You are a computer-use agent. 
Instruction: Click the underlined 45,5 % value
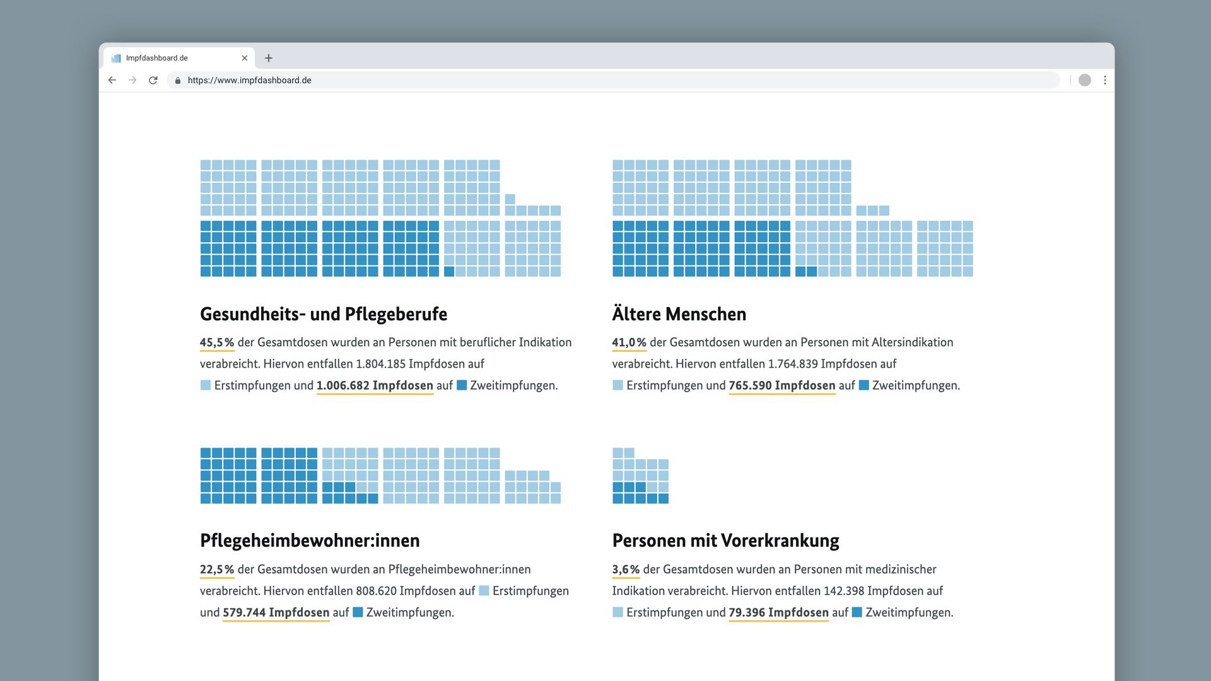pyautogui.click(x=217, y=342)
